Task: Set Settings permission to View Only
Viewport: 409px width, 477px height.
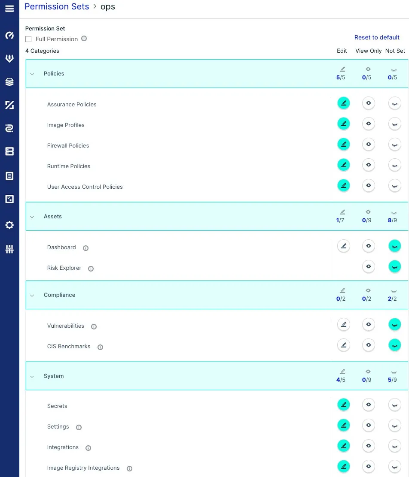Action: click(x=369, y=425)
